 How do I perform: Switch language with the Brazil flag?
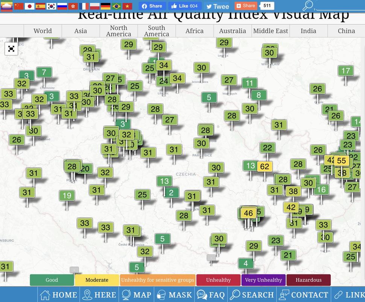tap(116, 6)
